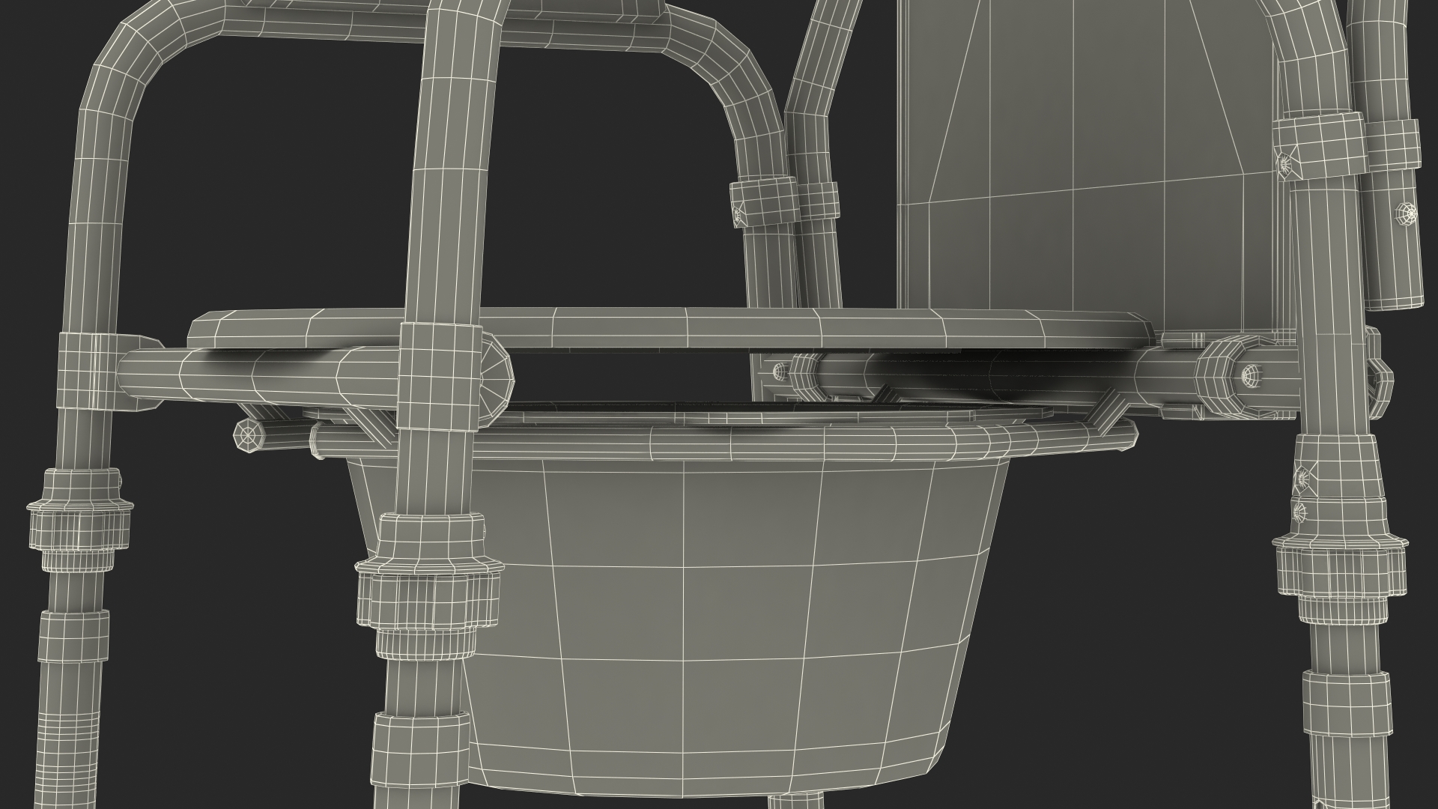Click the backrest panel
This screenshot has width=1438, height=809.
point(1086,150)
